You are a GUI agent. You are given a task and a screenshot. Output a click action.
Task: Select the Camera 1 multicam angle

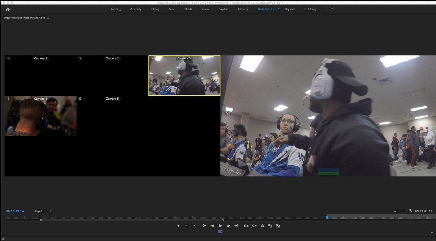(x=40, y=75)
